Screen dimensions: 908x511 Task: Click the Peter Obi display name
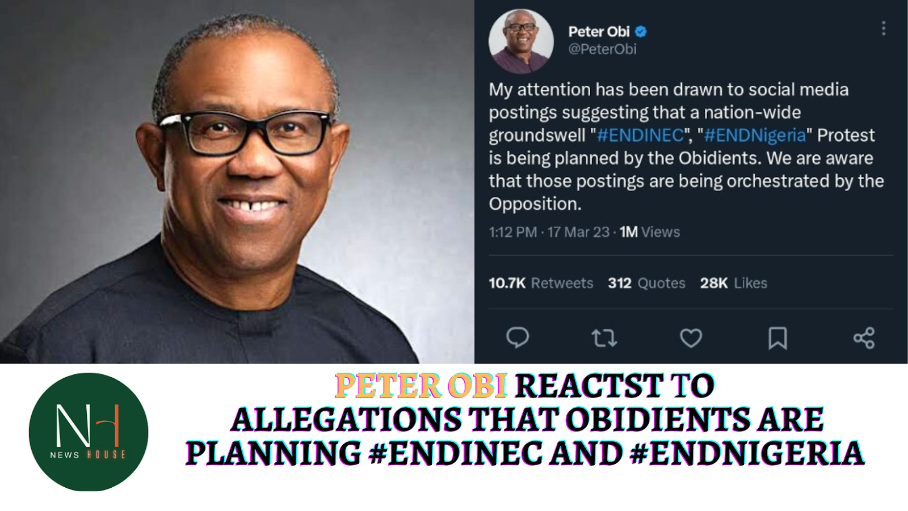(x=599, y=32)
